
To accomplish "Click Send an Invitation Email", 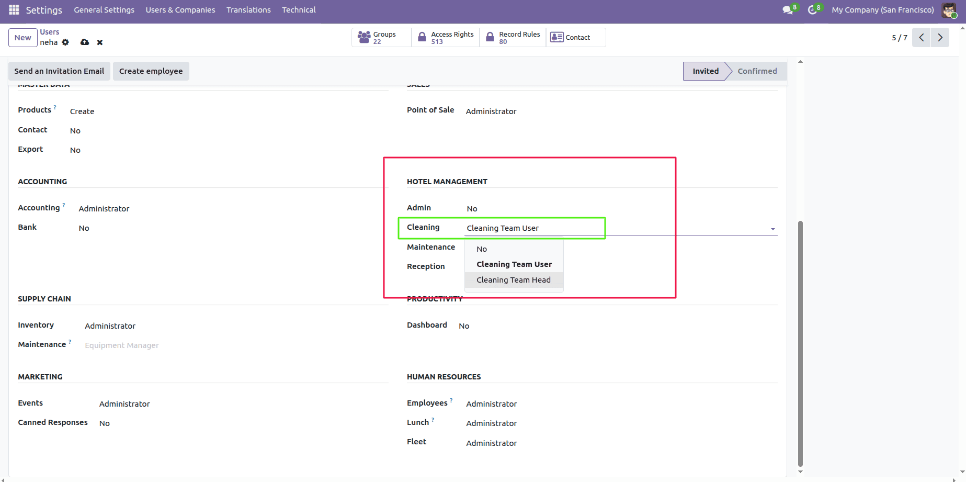I will tap(59, 71).
